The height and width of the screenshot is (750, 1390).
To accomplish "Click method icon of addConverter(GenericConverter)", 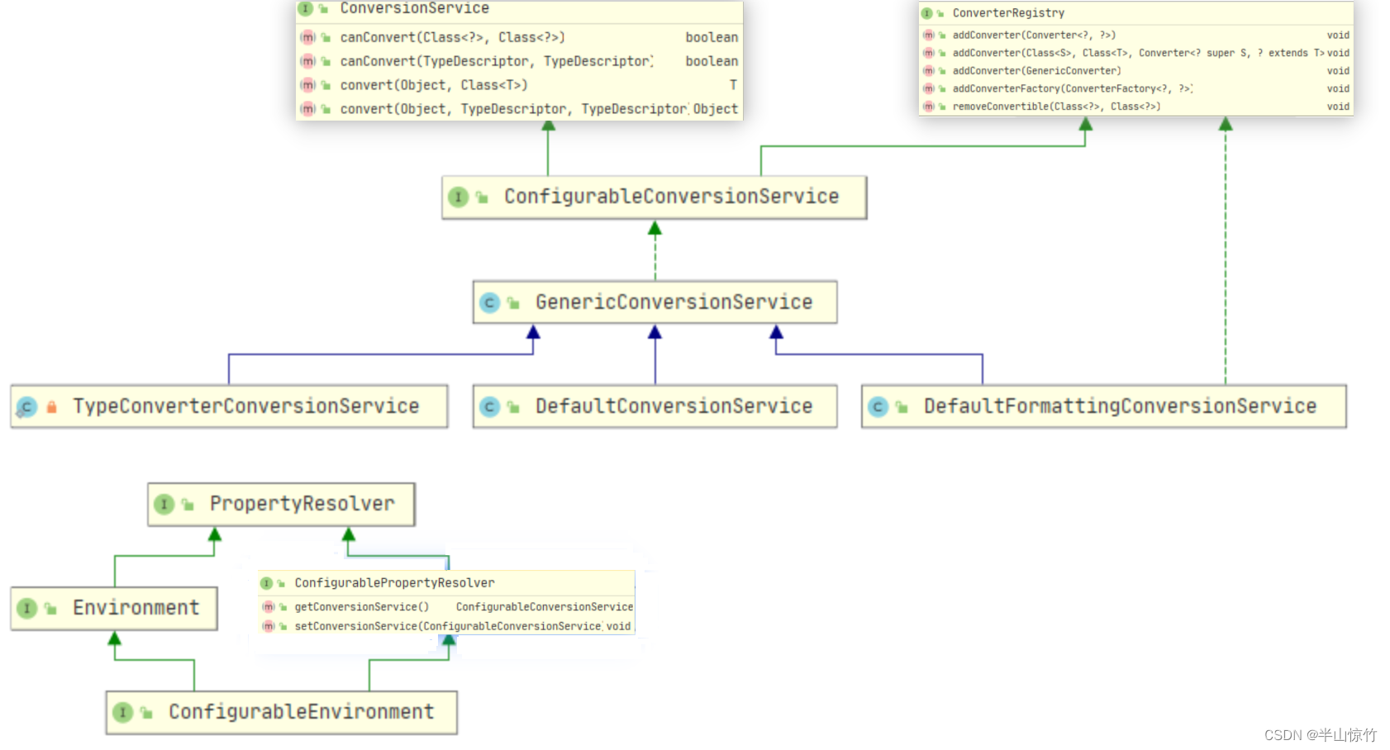I will (x=929, y=71).
